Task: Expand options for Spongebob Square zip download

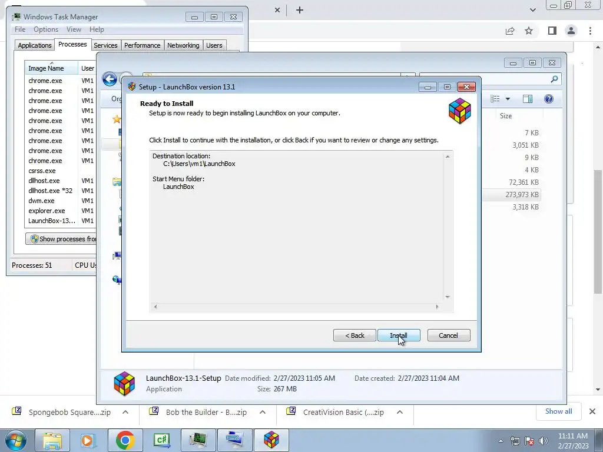Action: tap(125, 412)
